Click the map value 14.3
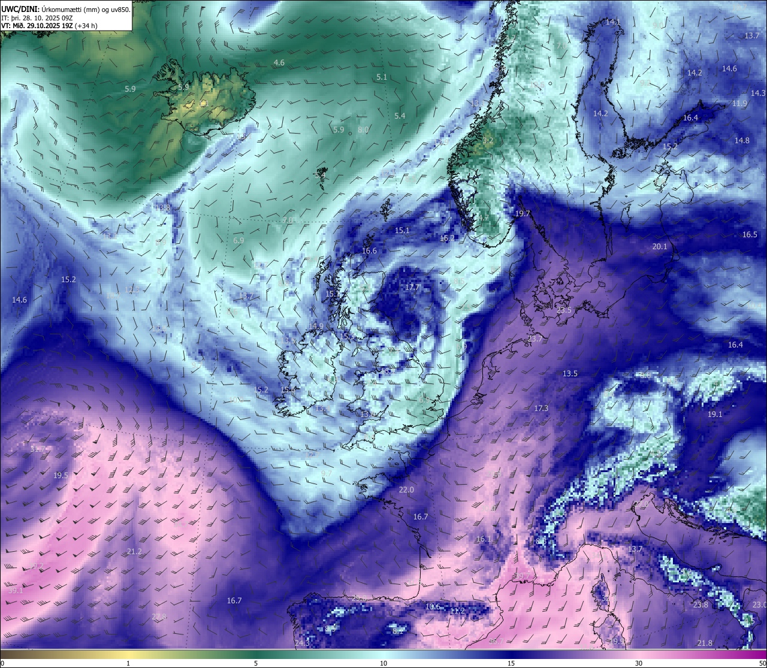767x668 pixels. [758, 93]
